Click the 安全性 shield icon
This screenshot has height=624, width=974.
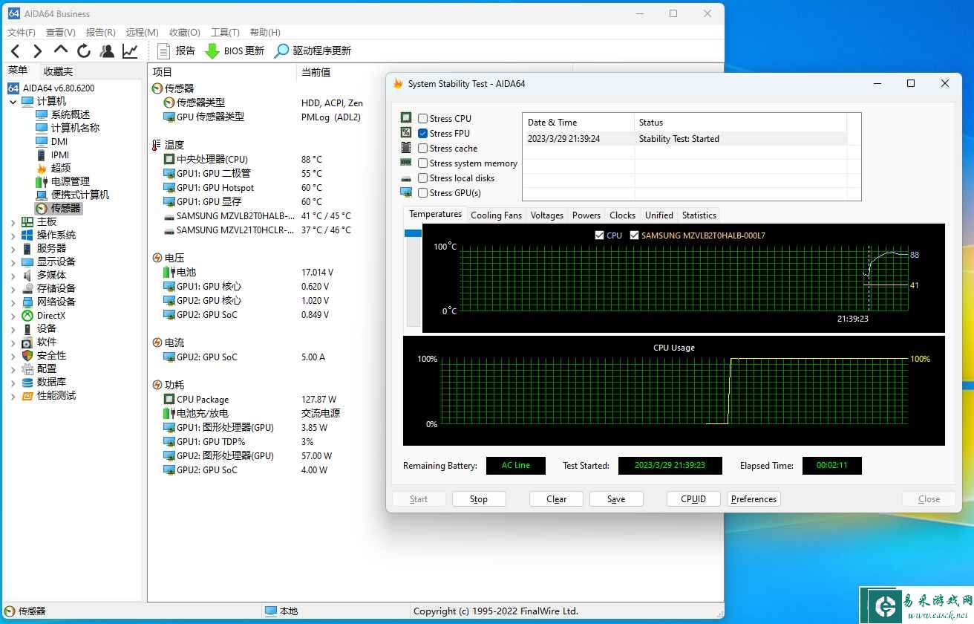coord(27,355)
